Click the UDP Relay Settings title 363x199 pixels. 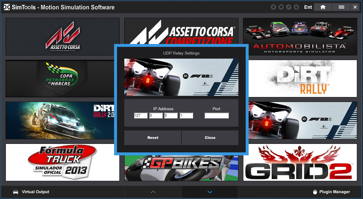[x=181, y=53]
